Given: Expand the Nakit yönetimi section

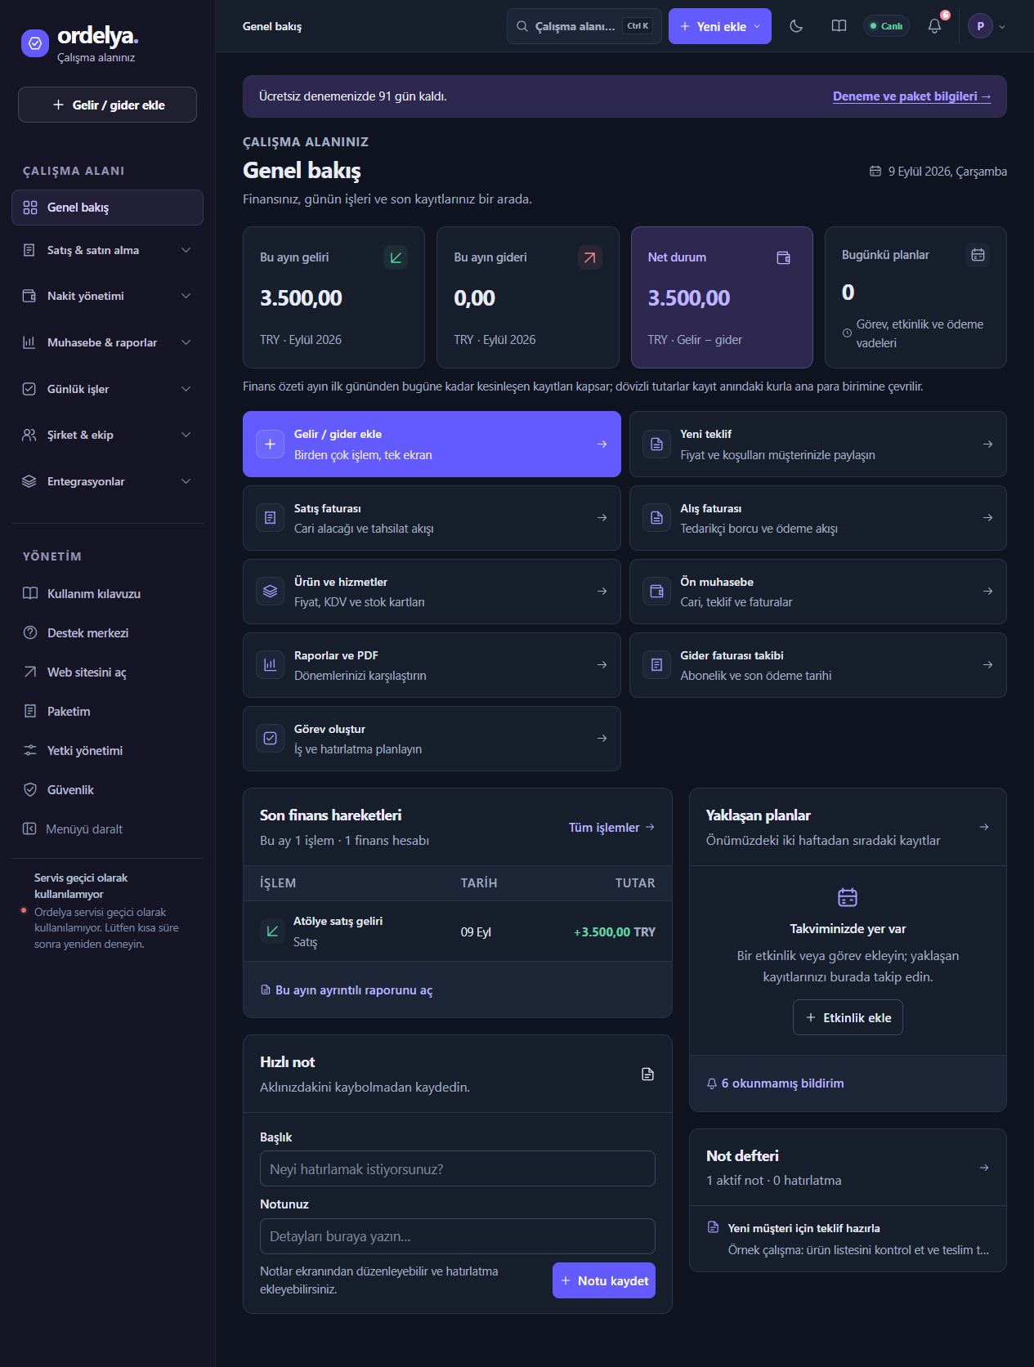Looking at the screenshot, I should [107, 296].
